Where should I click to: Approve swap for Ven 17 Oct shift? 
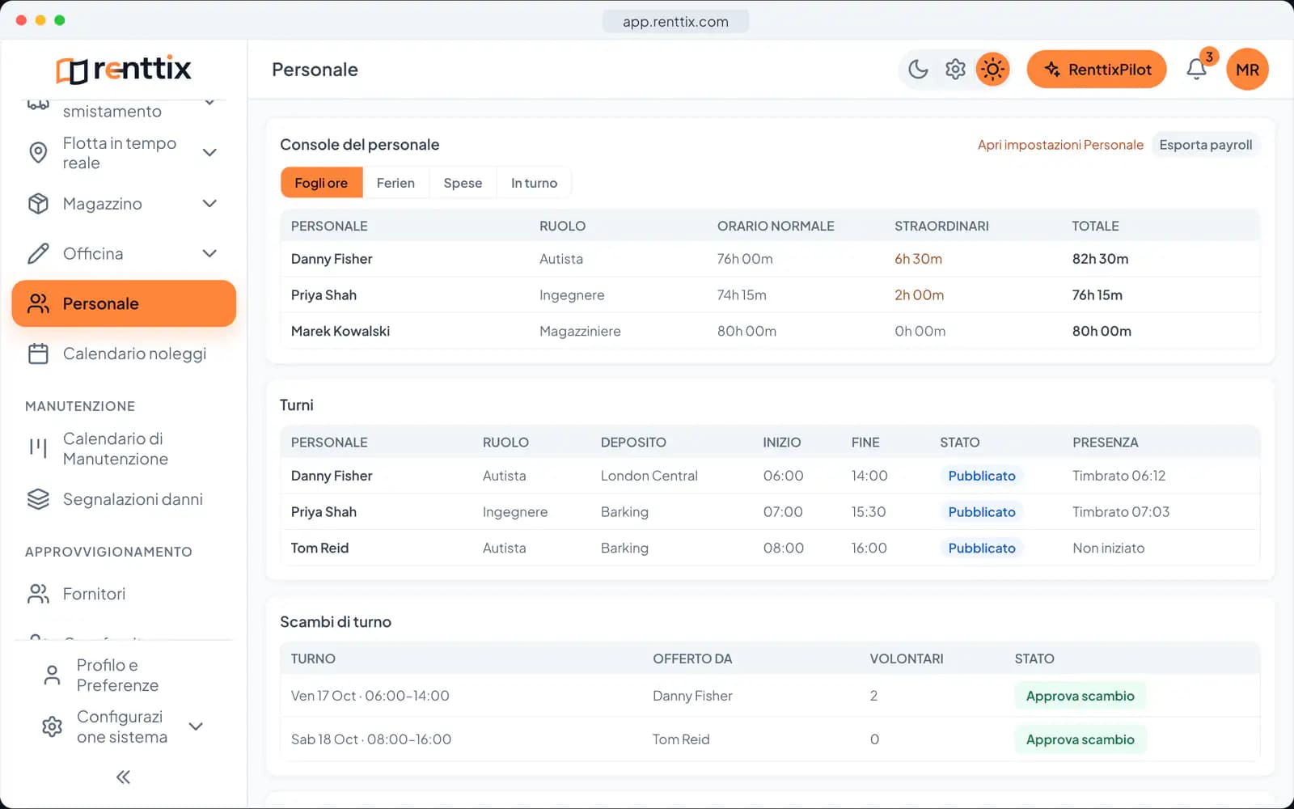[1080, 696]
